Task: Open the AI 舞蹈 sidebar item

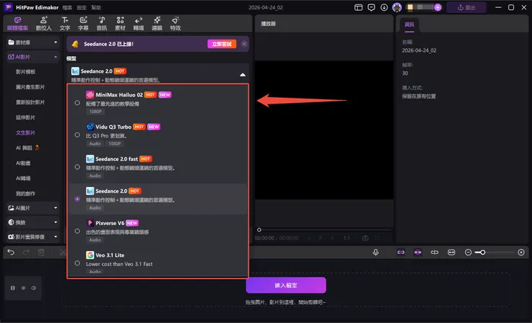Action: 27,147
